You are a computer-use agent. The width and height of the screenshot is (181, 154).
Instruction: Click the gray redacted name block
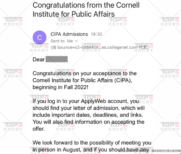(x=56, y=59)
